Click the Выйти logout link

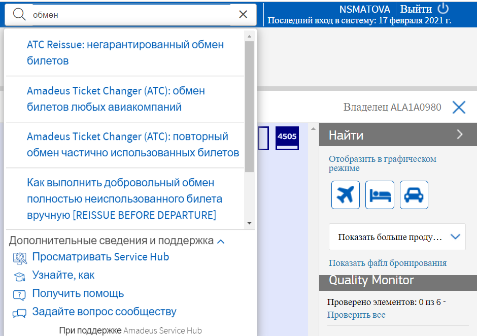[x=416, y=9]
